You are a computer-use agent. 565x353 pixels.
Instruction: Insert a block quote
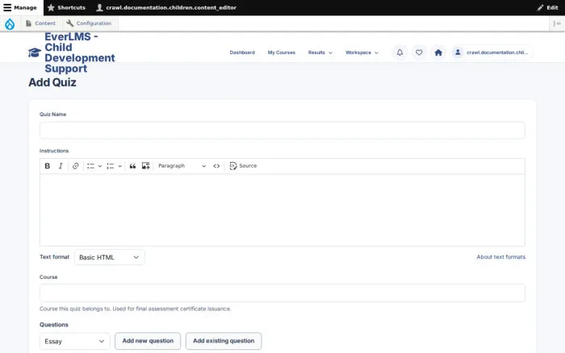(x=132, y=166)
